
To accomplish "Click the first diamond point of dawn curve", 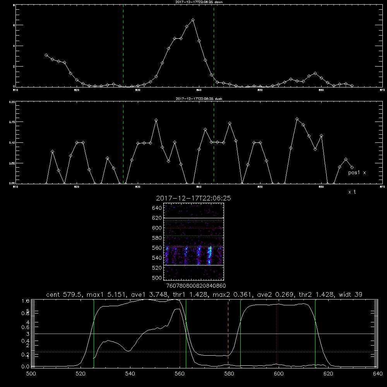I will 46,55.
